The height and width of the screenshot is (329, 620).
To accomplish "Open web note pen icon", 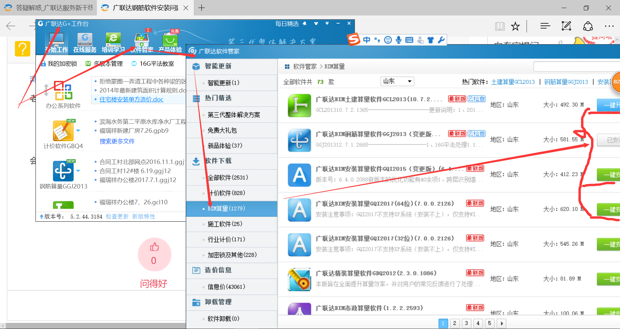I will click(566, 26).
